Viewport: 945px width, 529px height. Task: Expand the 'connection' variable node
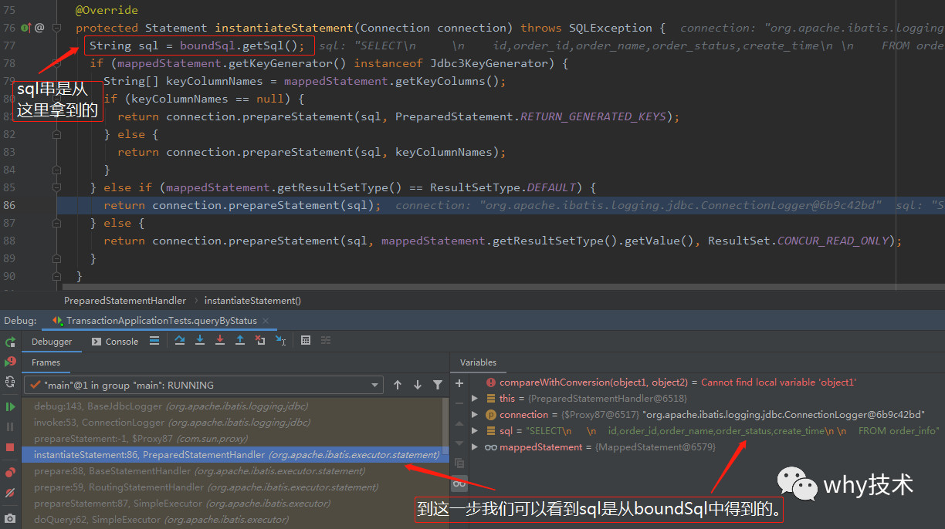475,415
